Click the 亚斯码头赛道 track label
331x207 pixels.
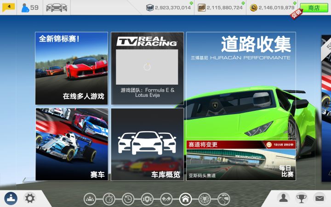pyautogui.click(x=202, y=176)
